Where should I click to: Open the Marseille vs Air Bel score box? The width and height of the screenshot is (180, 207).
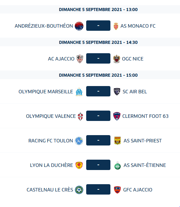[x=98, y=91]
